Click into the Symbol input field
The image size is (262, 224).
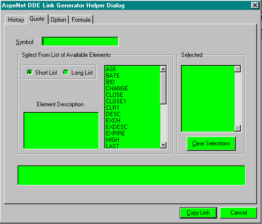(80, 42)
